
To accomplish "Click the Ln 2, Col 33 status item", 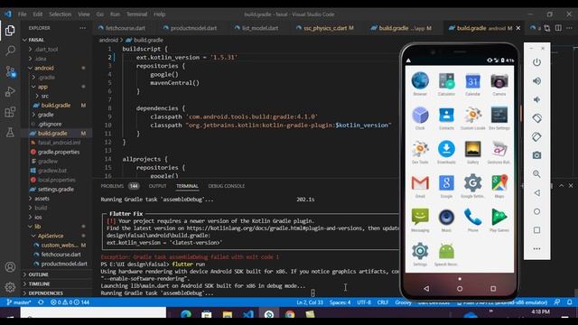I will 310,302.
